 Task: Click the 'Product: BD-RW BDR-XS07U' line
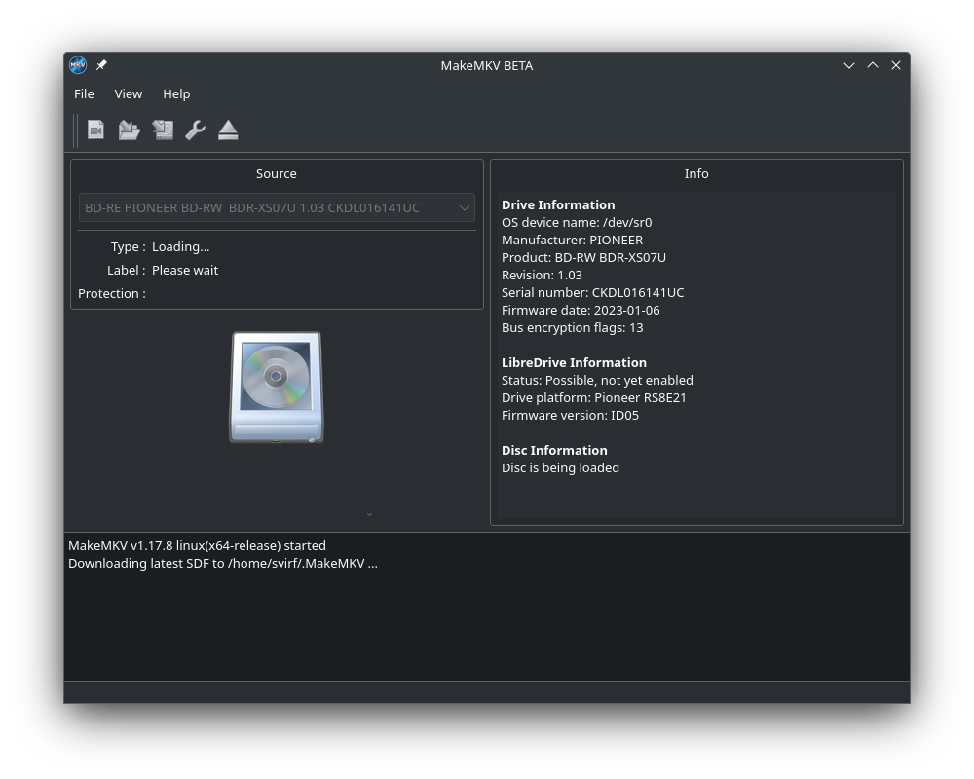(583, 257)
